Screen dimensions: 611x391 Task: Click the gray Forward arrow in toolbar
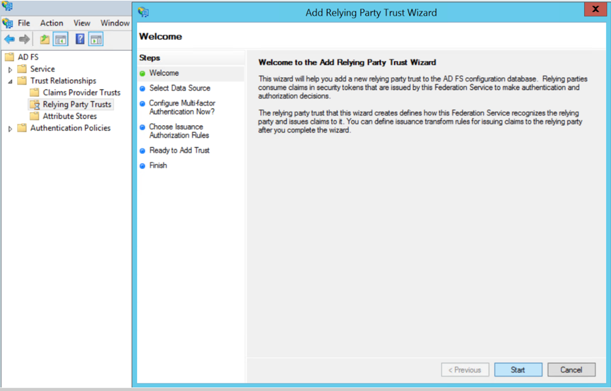25,40
